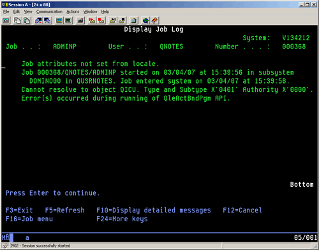The image size is (319, 250).
Task: Click the Quit playing macro icon
Action: coord(122,20)
